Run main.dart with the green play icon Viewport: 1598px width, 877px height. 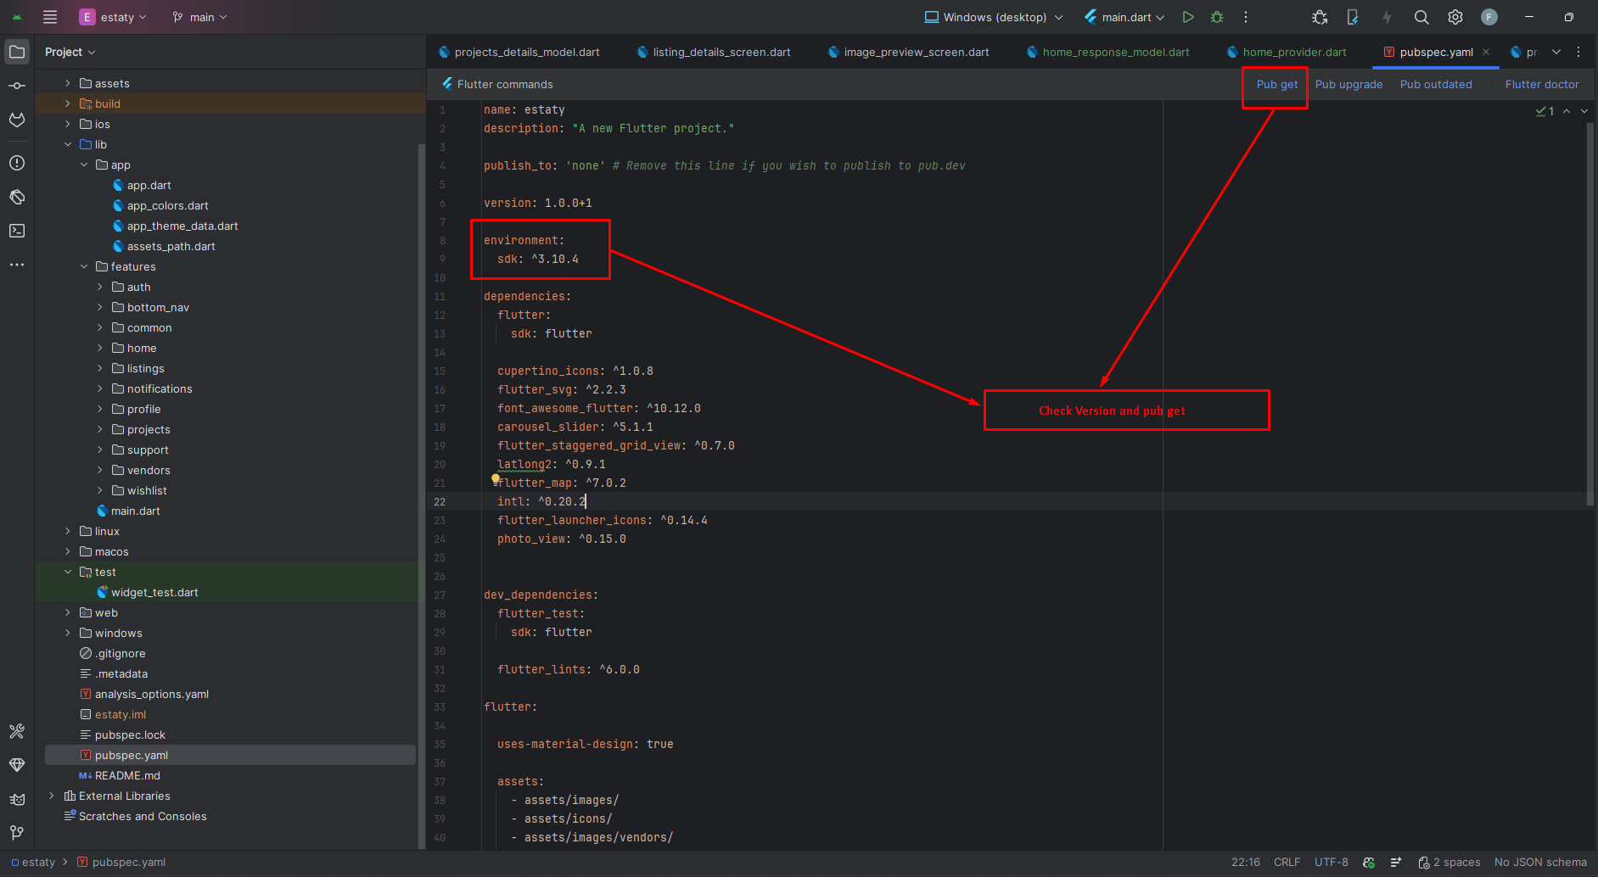pos(1188,17)
